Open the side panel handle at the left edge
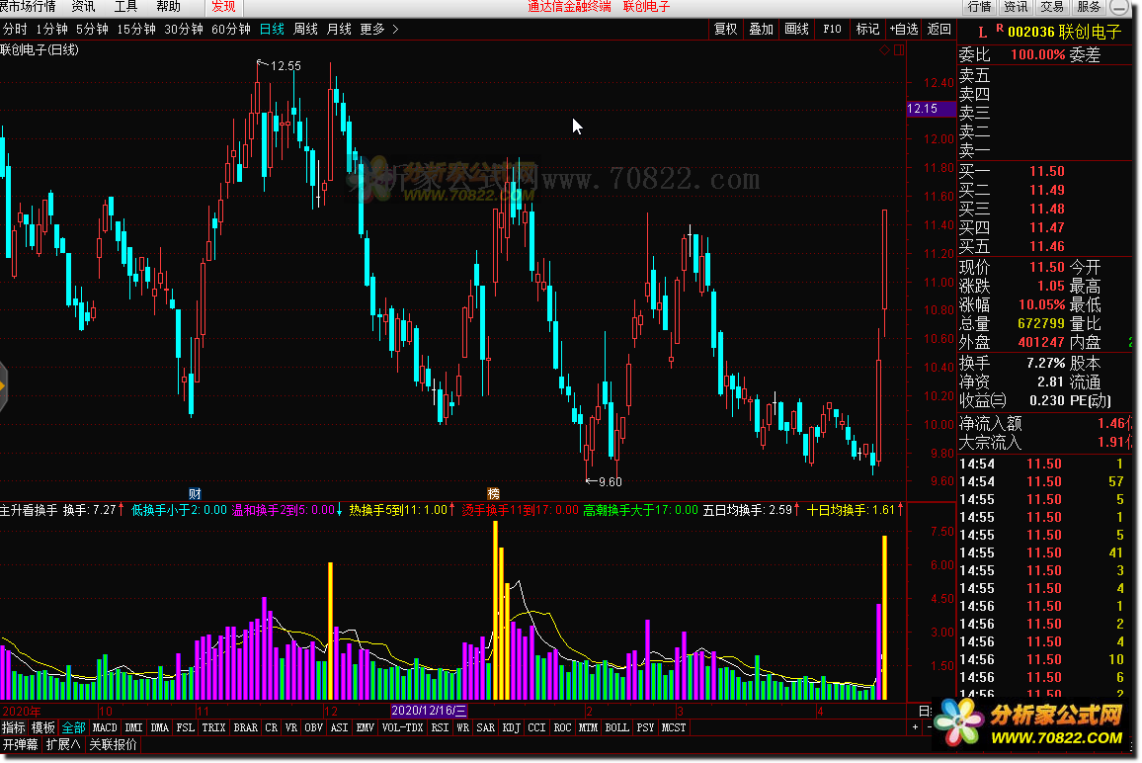 [3, 385]
